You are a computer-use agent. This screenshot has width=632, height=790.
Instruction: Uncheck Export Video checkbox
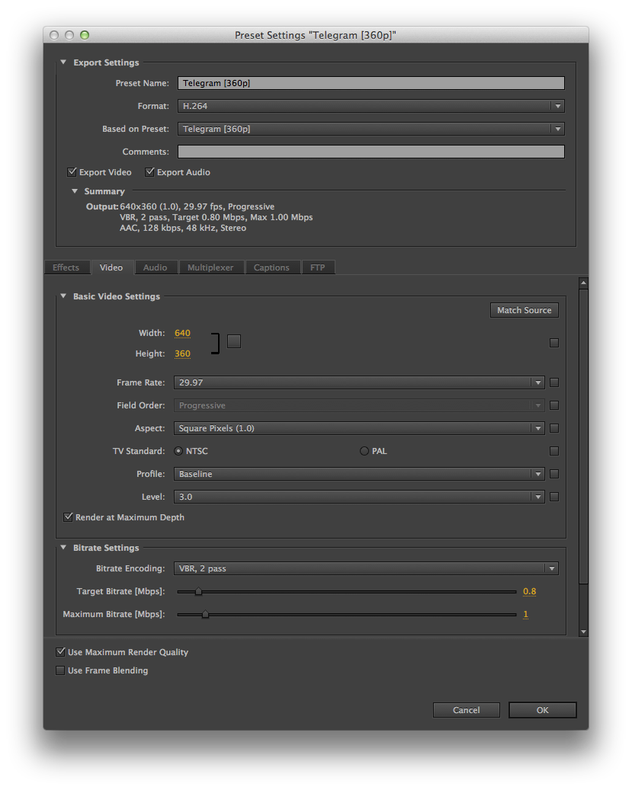[x=72, y=172]
